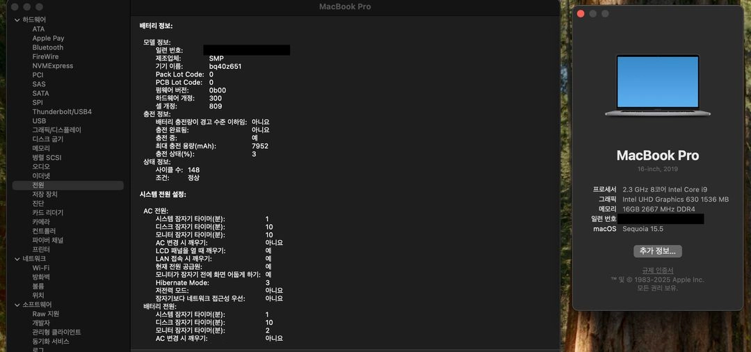Select PCI in the sidebar
Viewport: 751px width, 352px height.
click(x=38, y=74)
